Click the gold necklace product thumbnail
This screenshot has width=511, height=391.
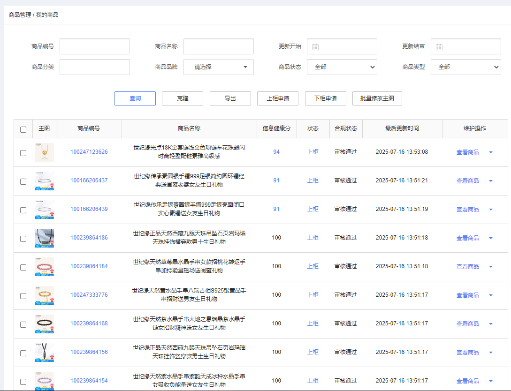(x=45, y=152)
